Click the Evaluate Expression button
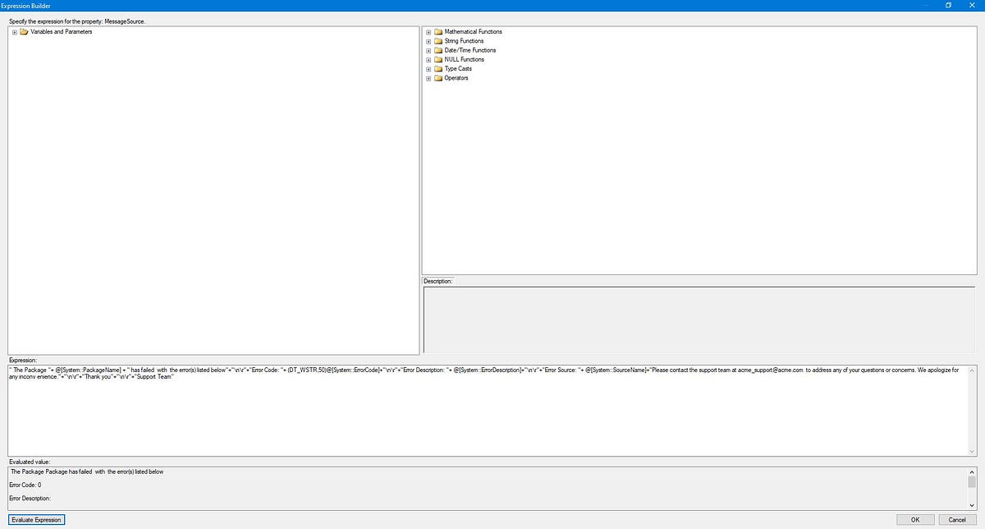985x529 pixels. (35, 519)
